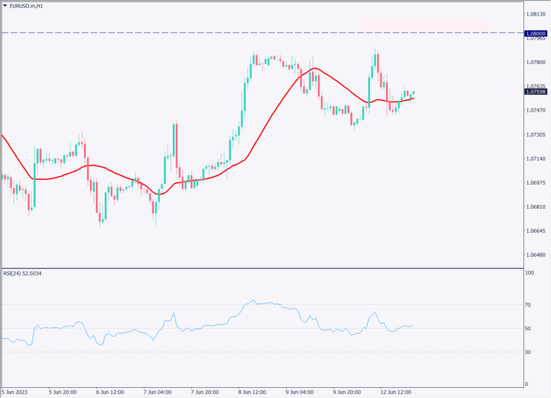The height and width of the screenshot is (398, 551).
Task: Click the RSI(24) 52.5034 indicator label
Action: (x=23, y=274)
